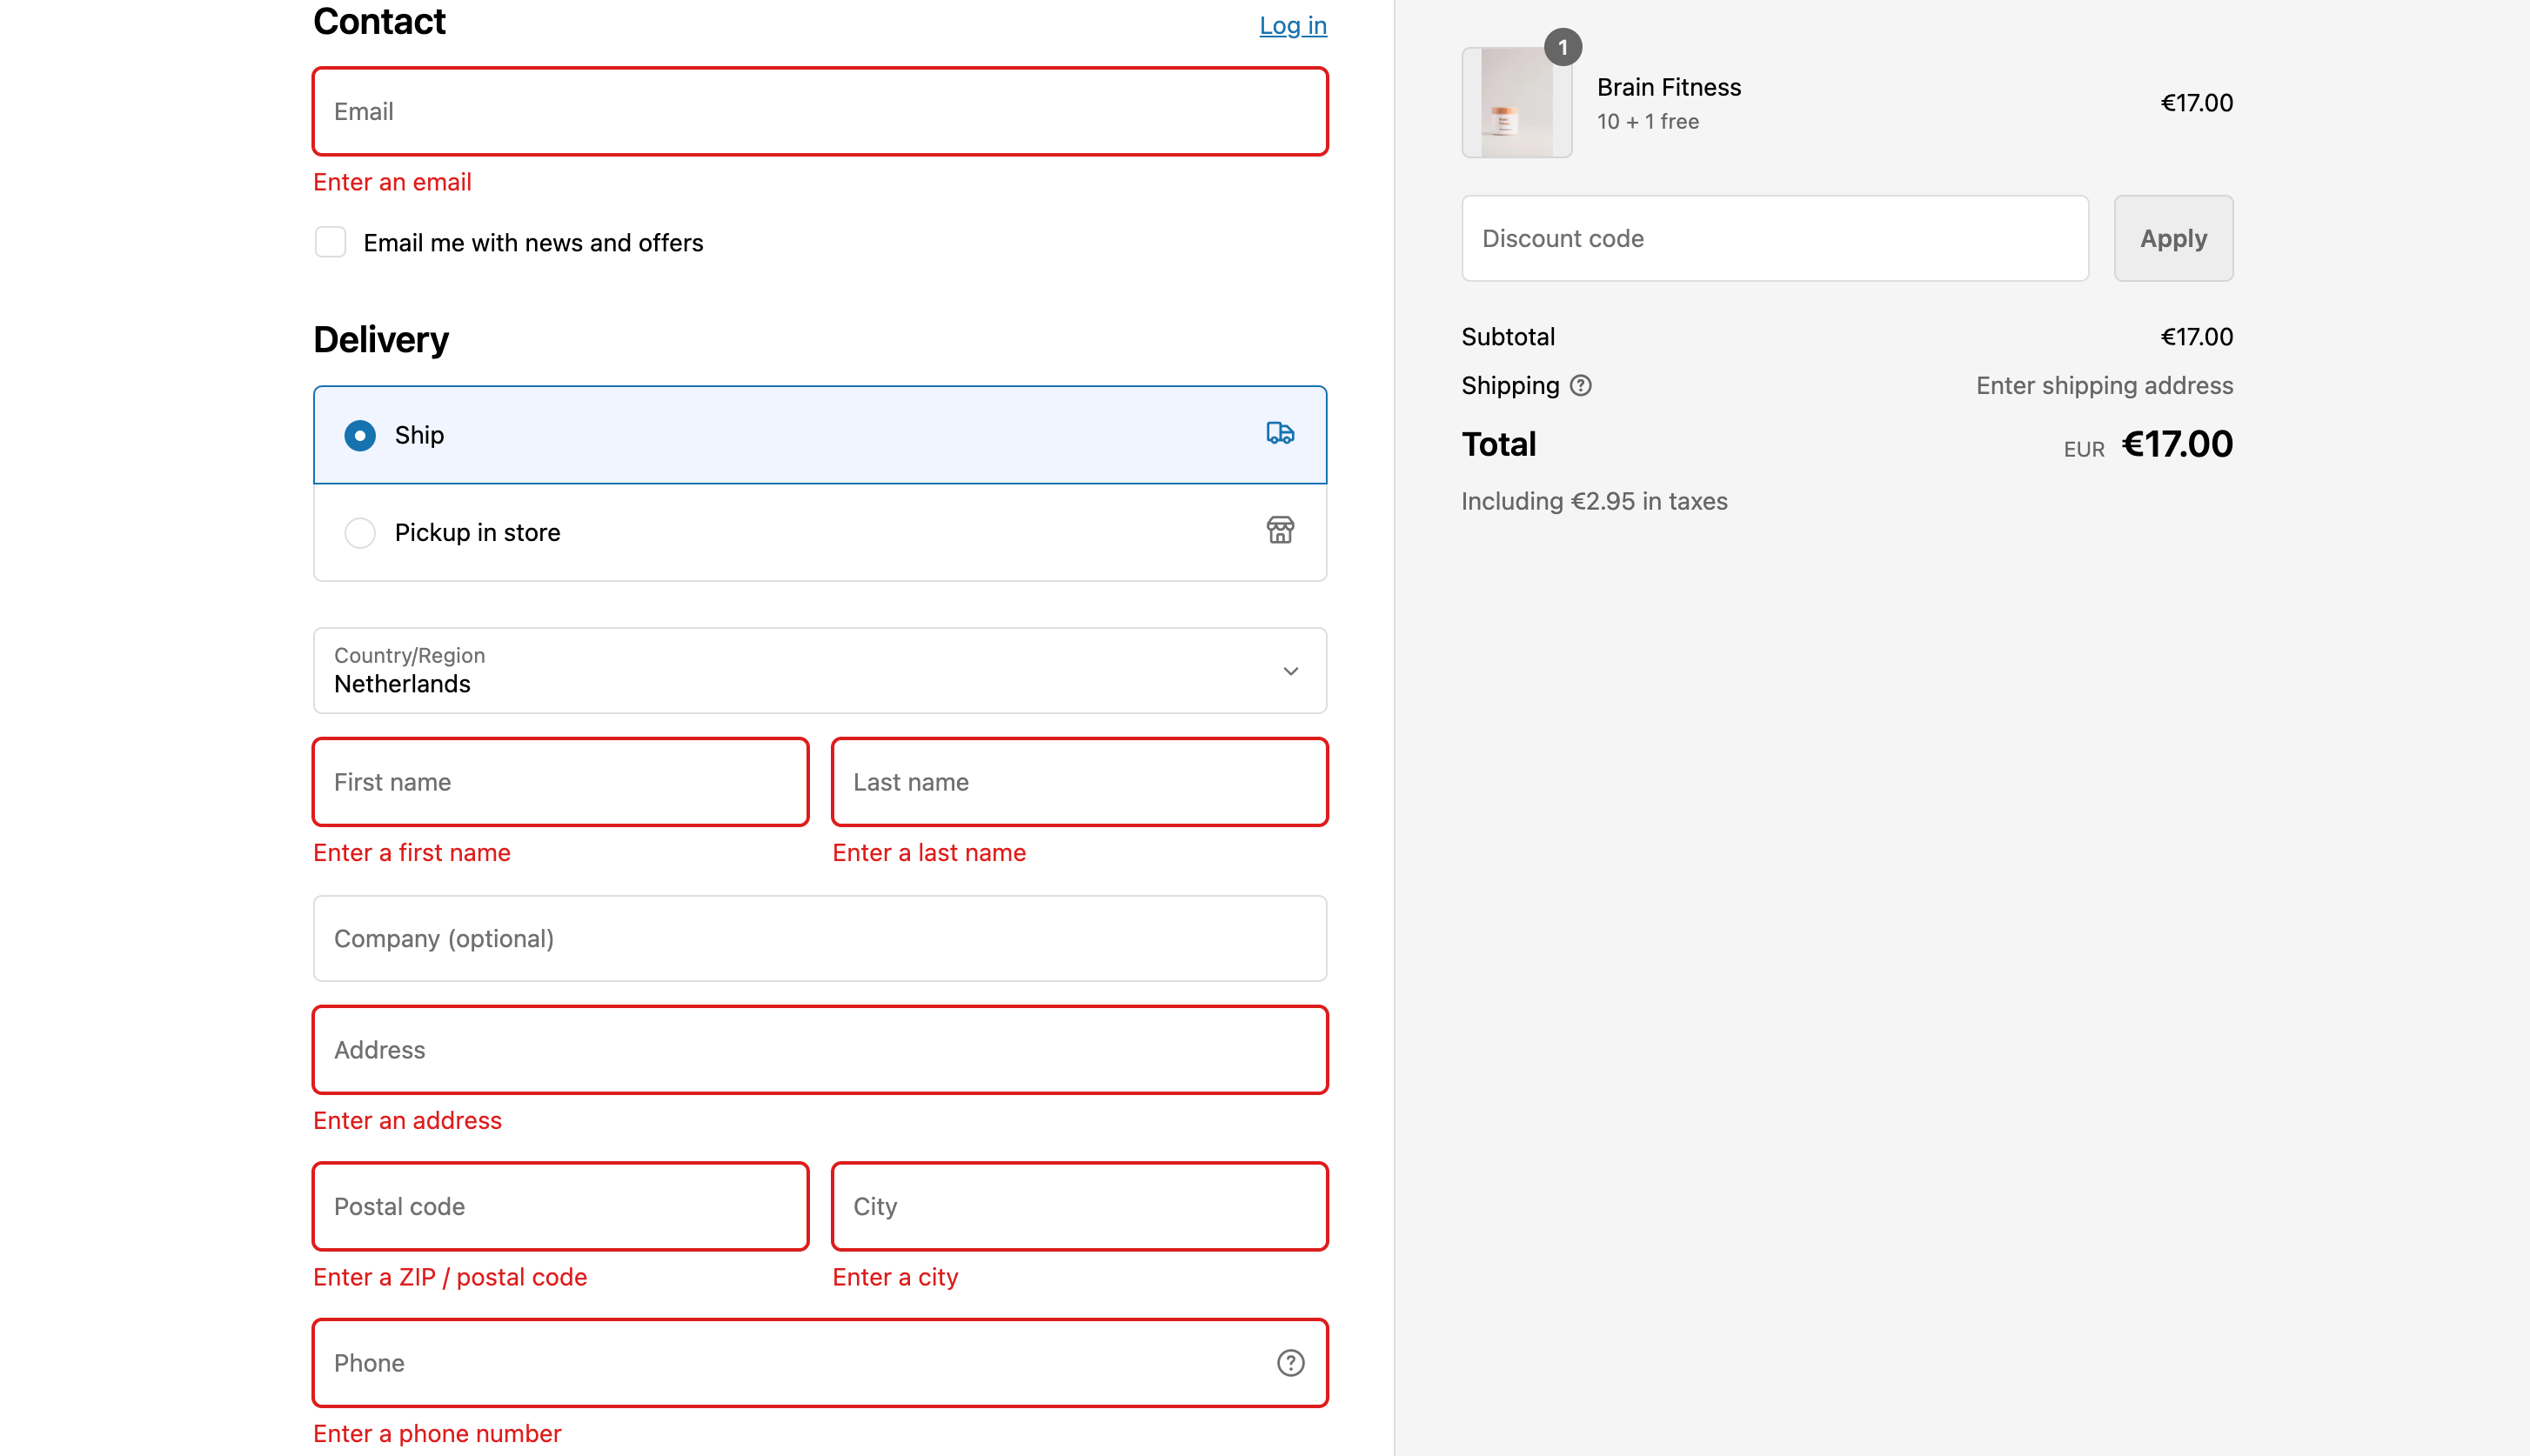Open the Country/Region dropdown
Screen dimensions: 2530x1456
pos(800,671)
